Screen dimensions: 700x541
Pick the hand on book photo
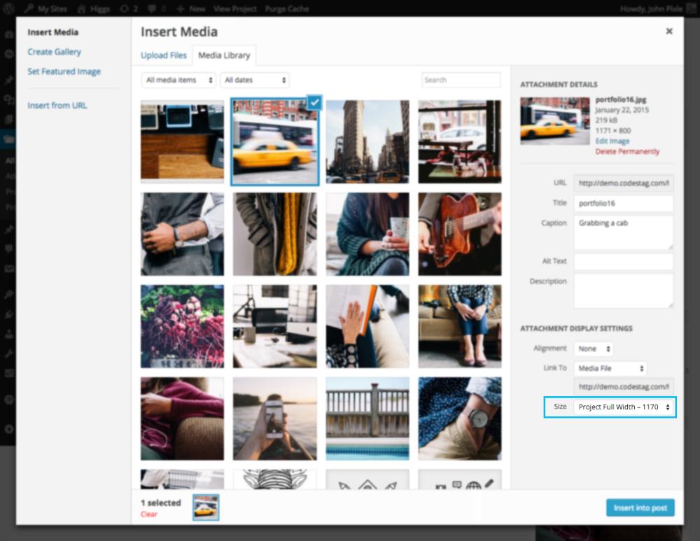[367, 326]
